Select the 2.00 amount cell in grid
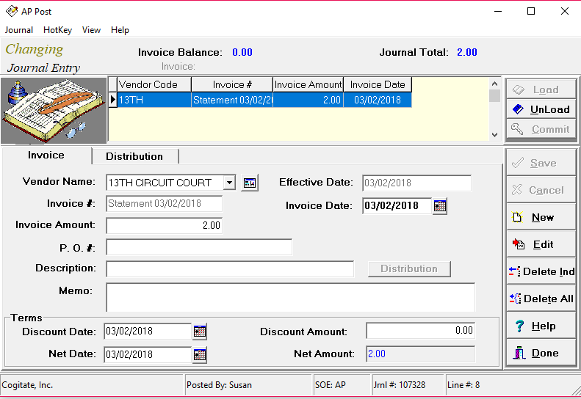The width and height of the screenshot is (581, 399). [x=308, y=100]
